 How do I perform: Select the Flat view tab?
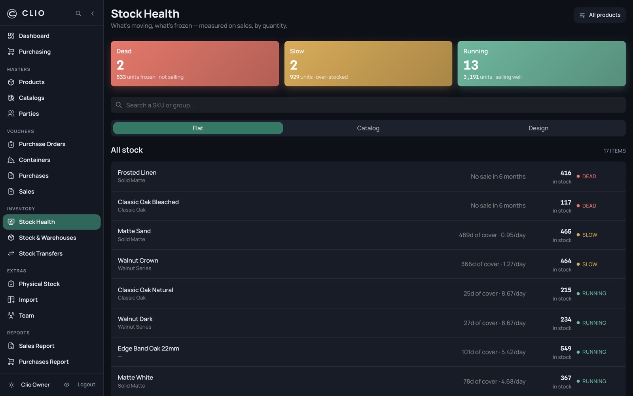click(198, 128)
